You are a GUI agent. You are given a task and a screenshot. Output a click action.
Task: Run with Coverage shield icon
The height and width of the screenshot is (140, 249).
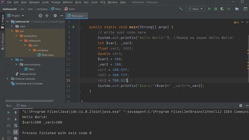[222, 9]
